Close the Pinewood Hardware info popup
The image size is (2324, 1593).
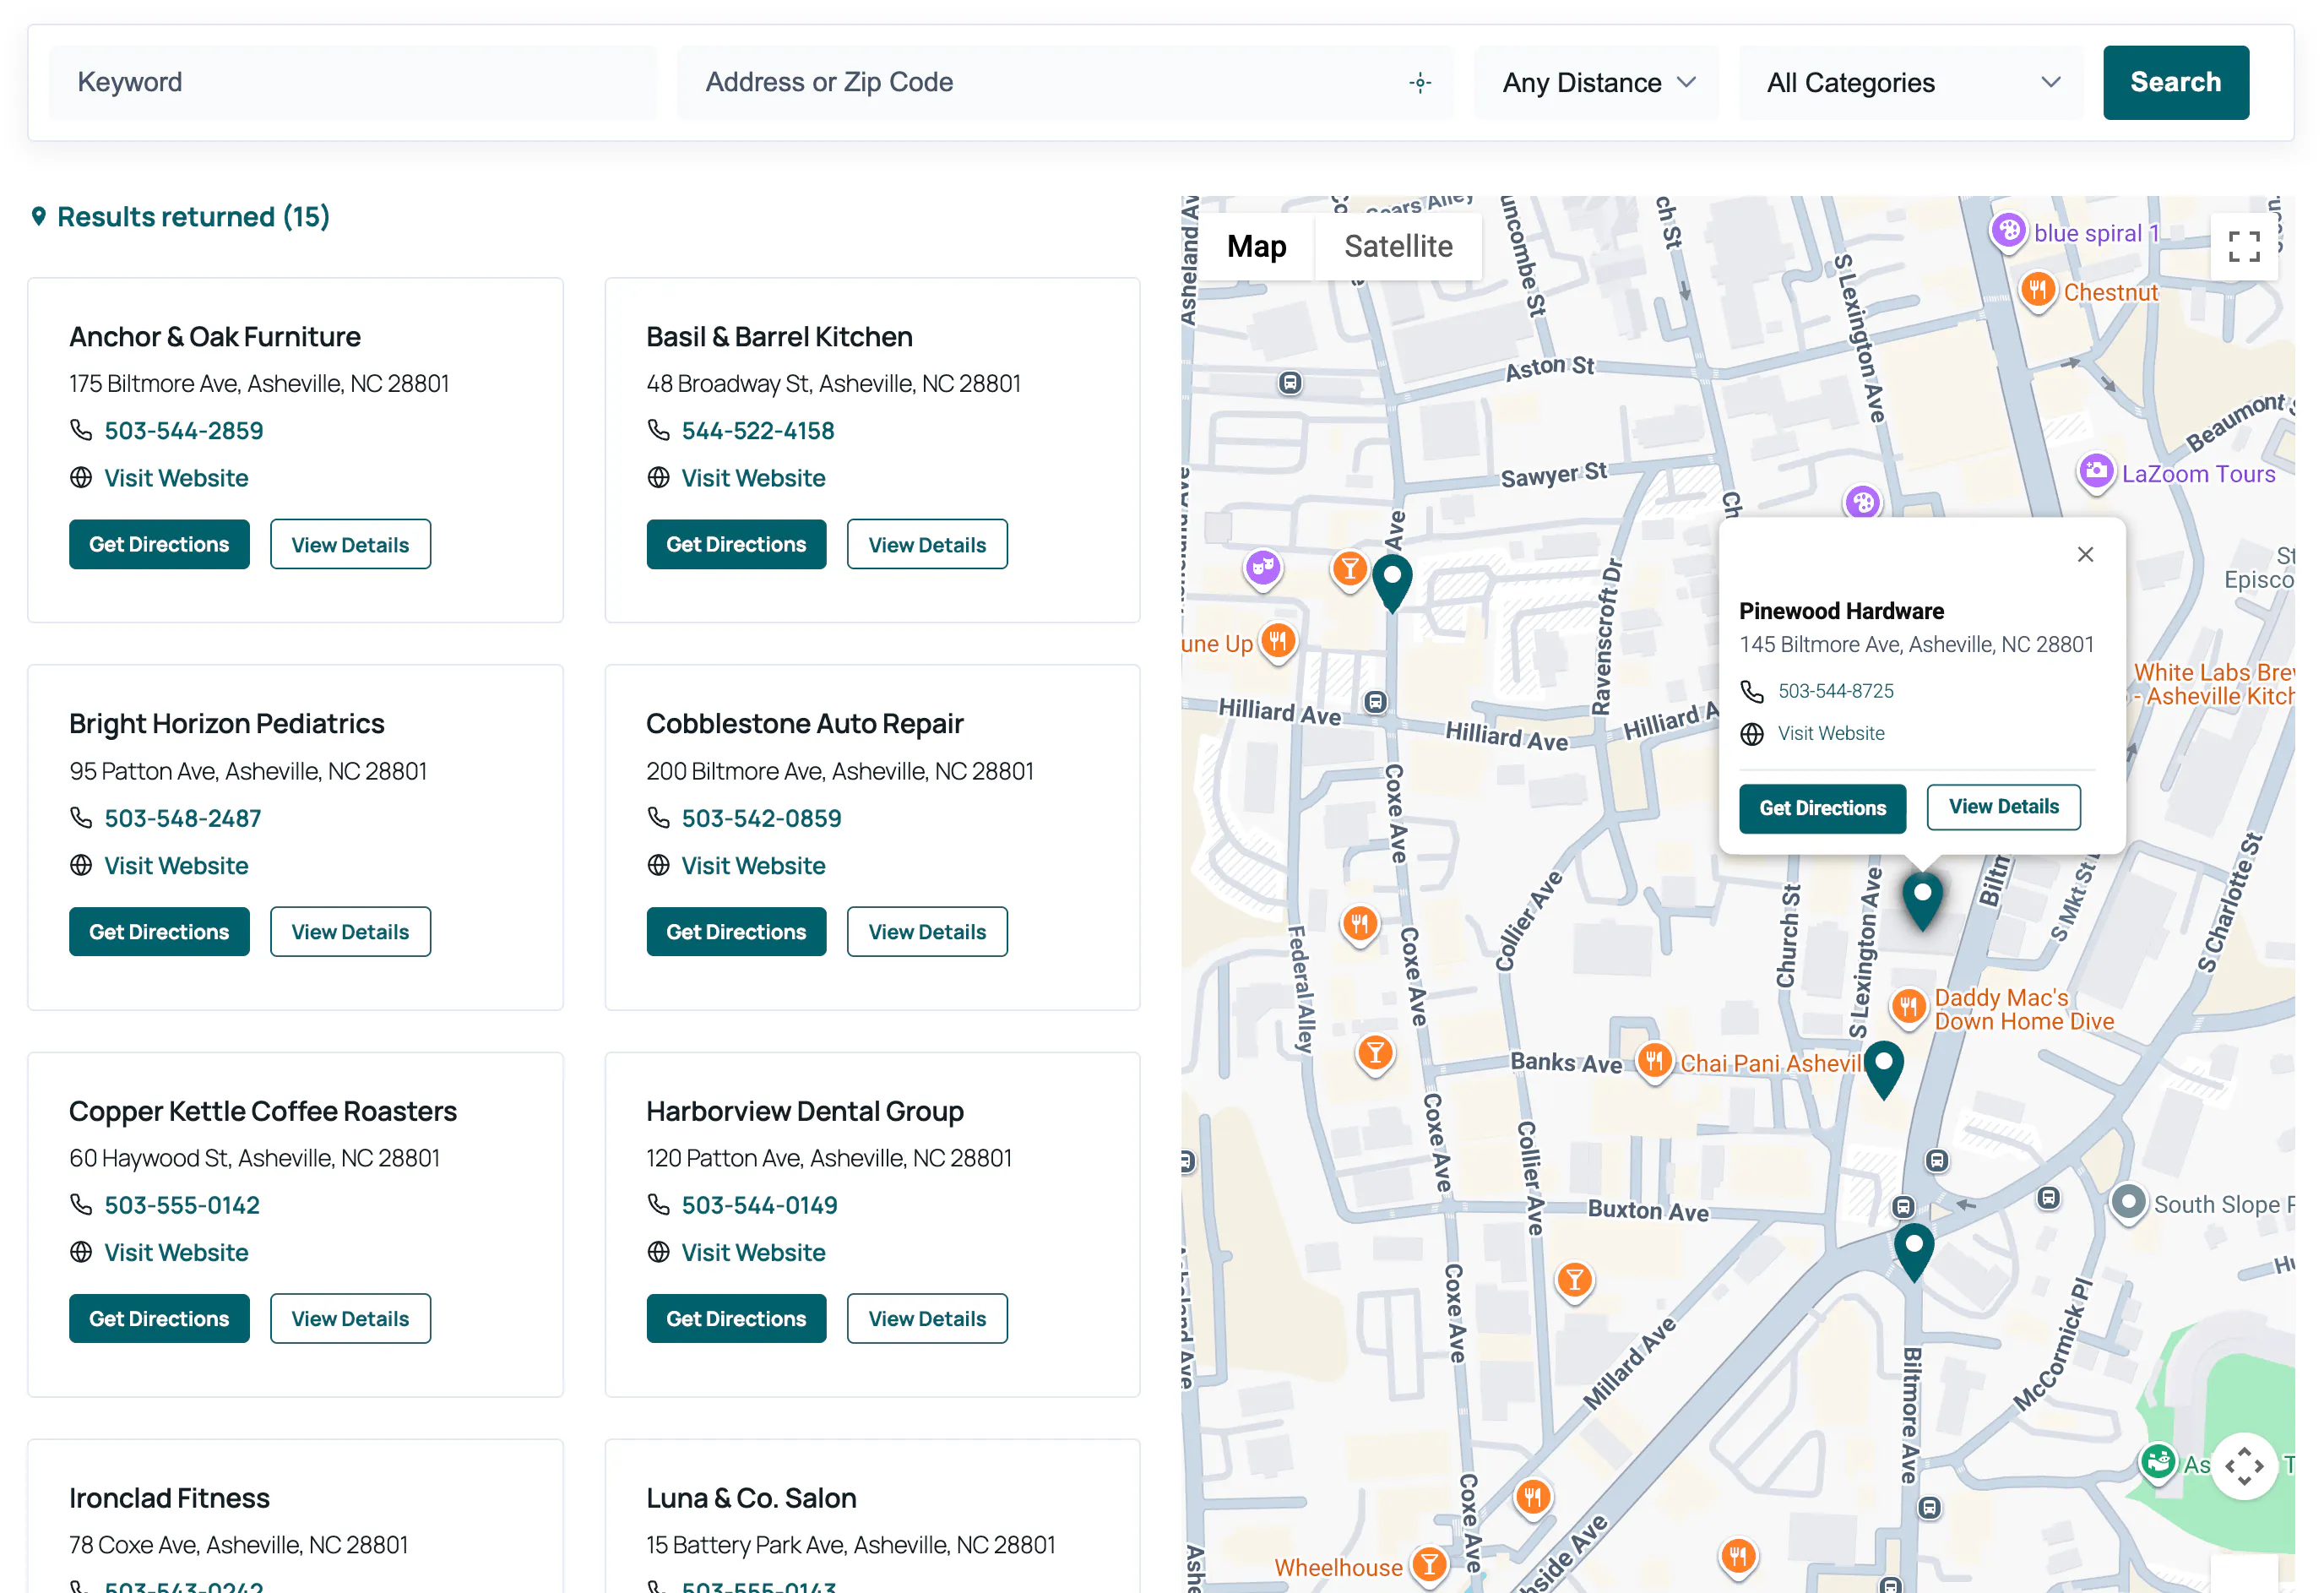click(x=2085, y=554)
